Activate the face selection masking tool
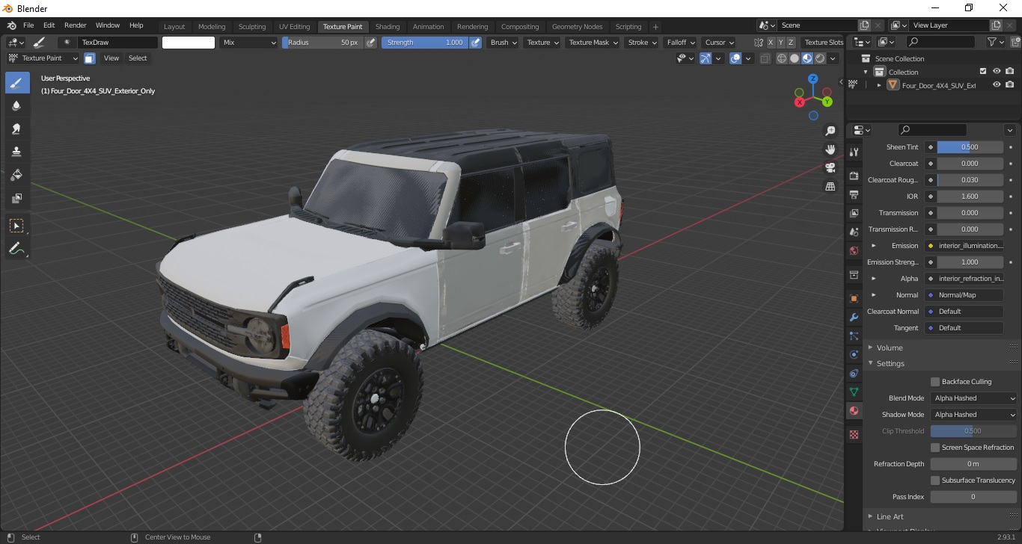Image resolution: width=1022 pixels, height=544 pixels. pyautogui.click(x=89, y=58)
